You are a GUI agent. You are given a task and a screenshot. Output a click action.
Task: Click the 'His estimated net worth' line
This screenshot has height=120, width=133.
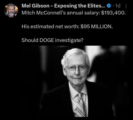pos(67,26)
